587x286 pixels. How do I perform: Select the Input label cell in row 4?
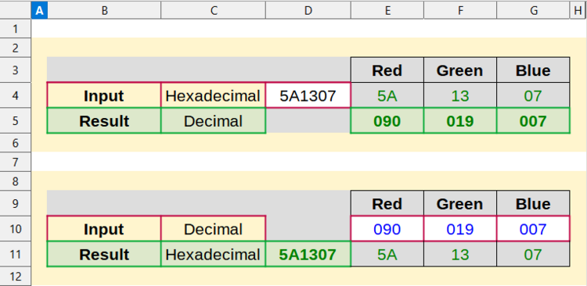coord(104,95)
